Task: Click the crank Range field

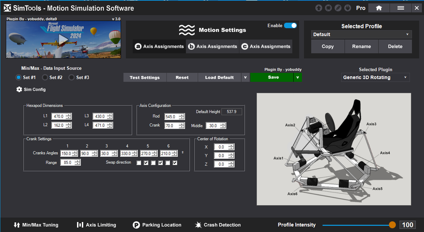Action: [70, 163]
